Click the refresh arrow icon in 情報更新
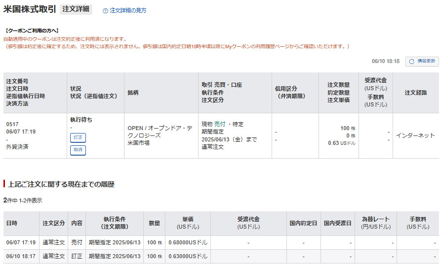 point(411,62)
